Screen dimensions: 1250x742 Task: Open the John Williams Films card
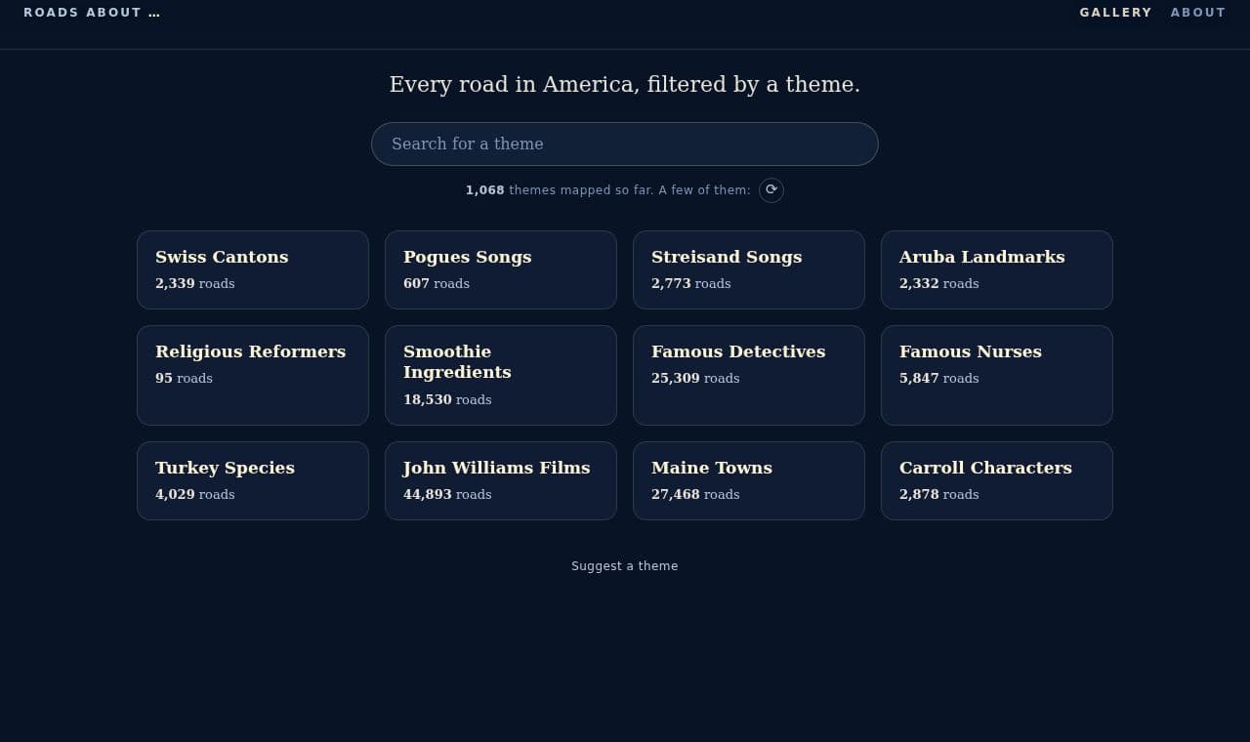click(x=501, y=480)
